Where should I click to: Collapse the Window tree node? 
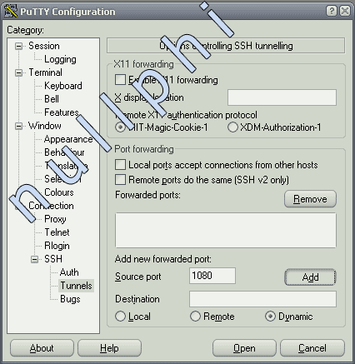[18, 126]
